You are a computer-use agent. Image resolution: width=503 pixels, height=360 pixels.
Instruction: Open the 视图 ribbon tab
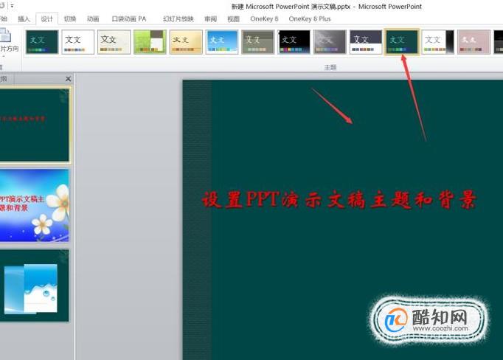[x=234, y=19]
